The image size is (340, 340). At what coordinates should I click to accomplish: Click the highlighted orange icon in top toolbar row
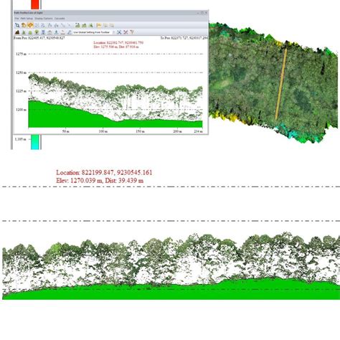[x=30, y=25]
